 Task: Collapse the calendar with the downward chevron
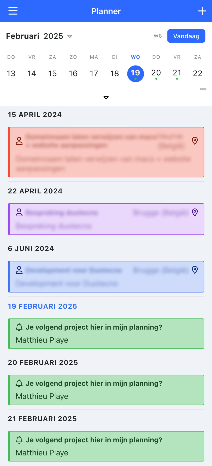click(106, 97)
